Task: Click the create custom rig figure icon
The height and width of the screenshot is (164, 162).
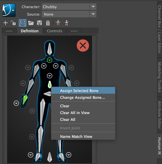Action: coord(67,23)
